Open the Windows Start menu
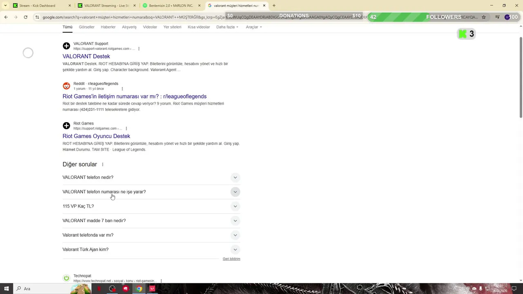Screen dimensions: 523x294 (x=6, y=289)
